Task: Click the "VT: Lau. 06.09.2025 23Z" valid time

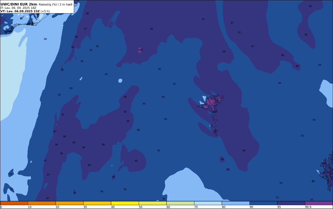Action: pyautogui.click(x=20, y=11)
